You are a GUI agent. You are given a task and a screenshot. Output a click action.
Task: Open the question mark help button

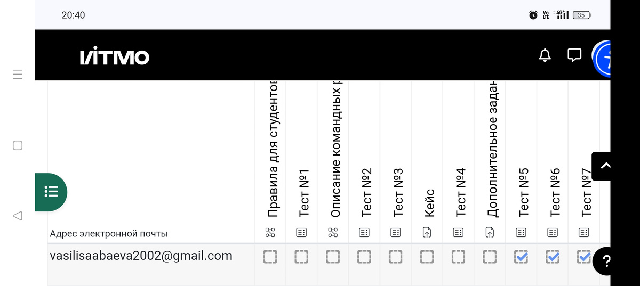click(606, 261)
